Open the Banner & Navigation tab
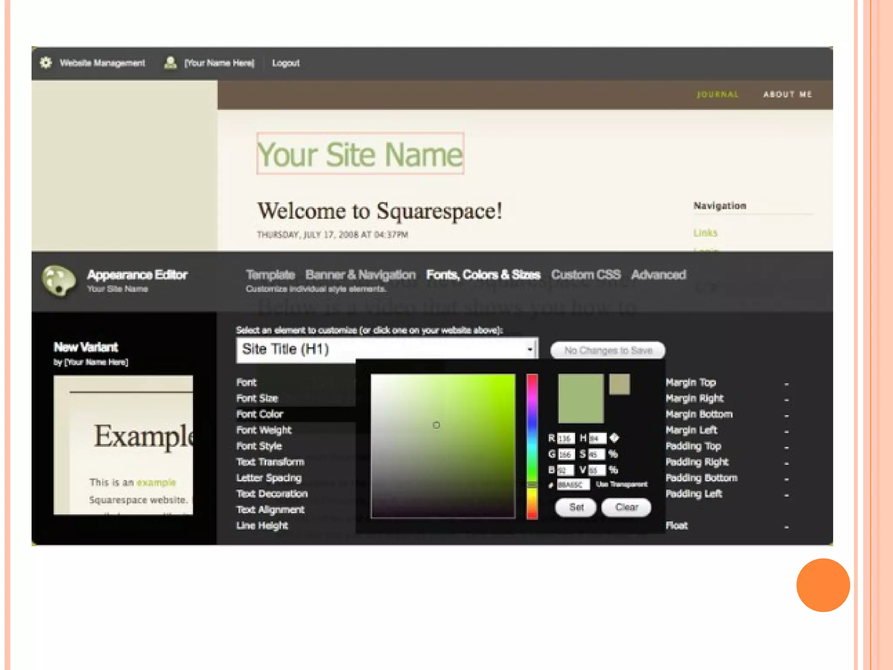893x670 pixels. [360, 274]
